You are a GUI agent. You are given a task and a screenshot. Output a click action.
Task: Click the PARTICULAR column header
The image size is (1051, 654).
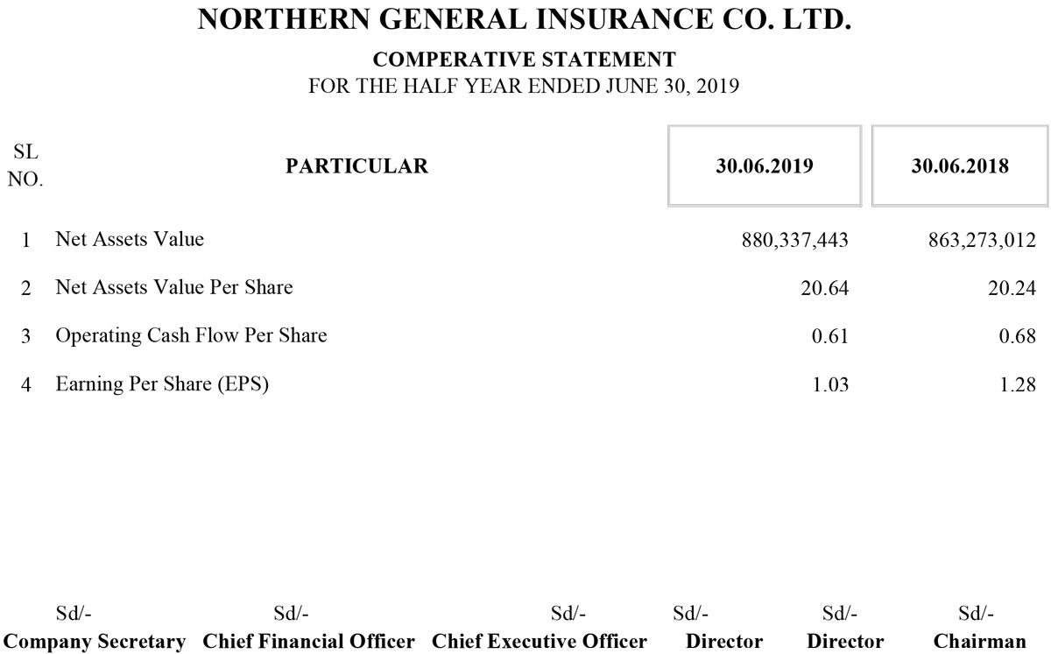(x=356, y=166)
